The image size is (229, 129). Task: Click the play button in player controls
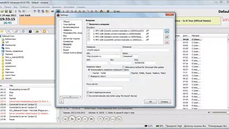pos(72,119)
